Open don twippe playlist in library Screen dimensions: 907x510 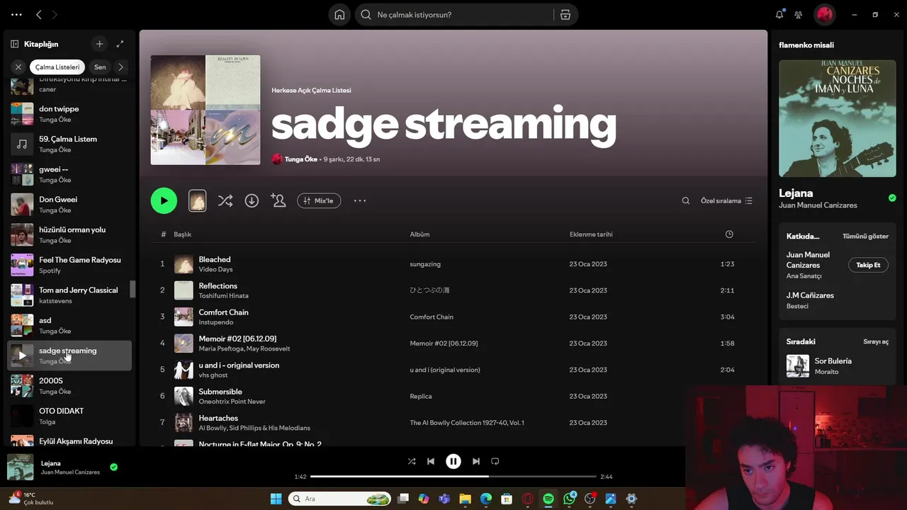click(69, 113)
